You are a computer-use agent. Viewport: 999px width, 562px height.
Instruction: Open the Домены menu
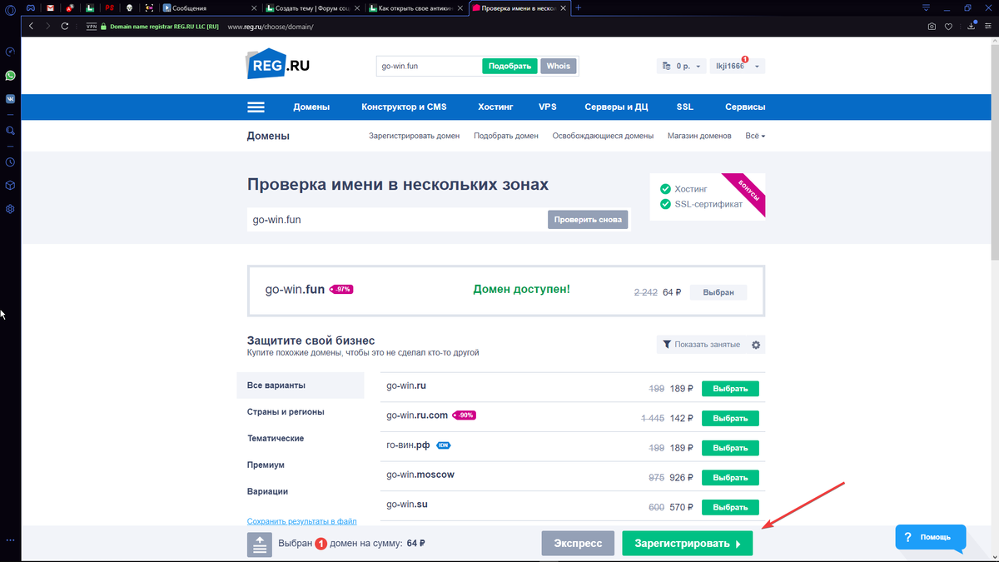[x=311, y=107]
